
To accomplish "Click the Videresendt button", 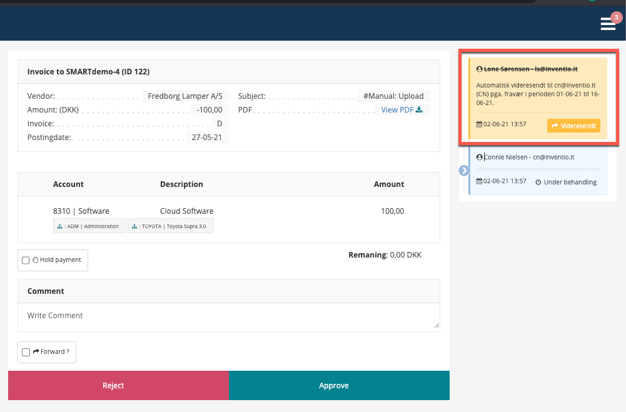I will [573, 126].
